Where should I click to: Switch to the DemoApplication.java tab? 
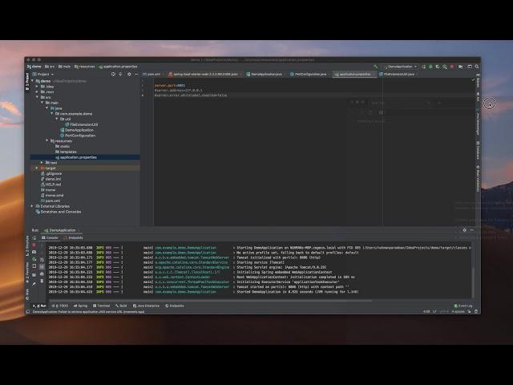pos(264,75)
